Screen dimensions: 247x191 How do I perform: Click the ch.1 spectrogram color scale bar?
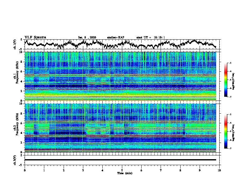pyautogui.click(x=226, y=80)
